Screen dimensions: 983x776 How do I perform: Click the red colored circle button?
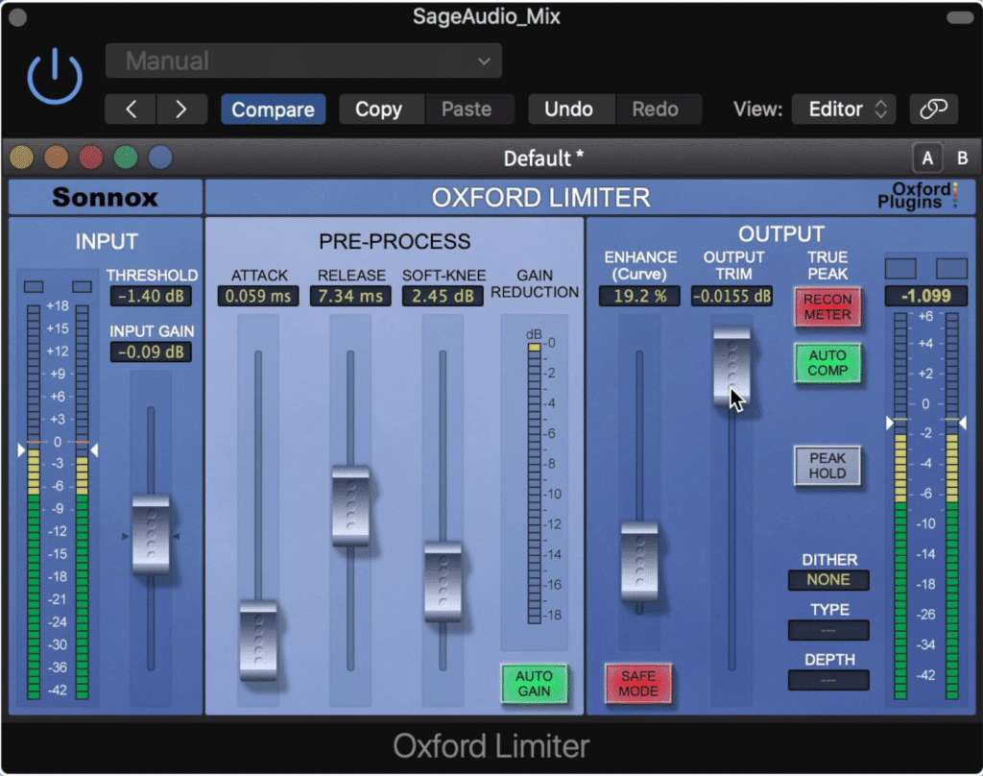coord(91,158)
